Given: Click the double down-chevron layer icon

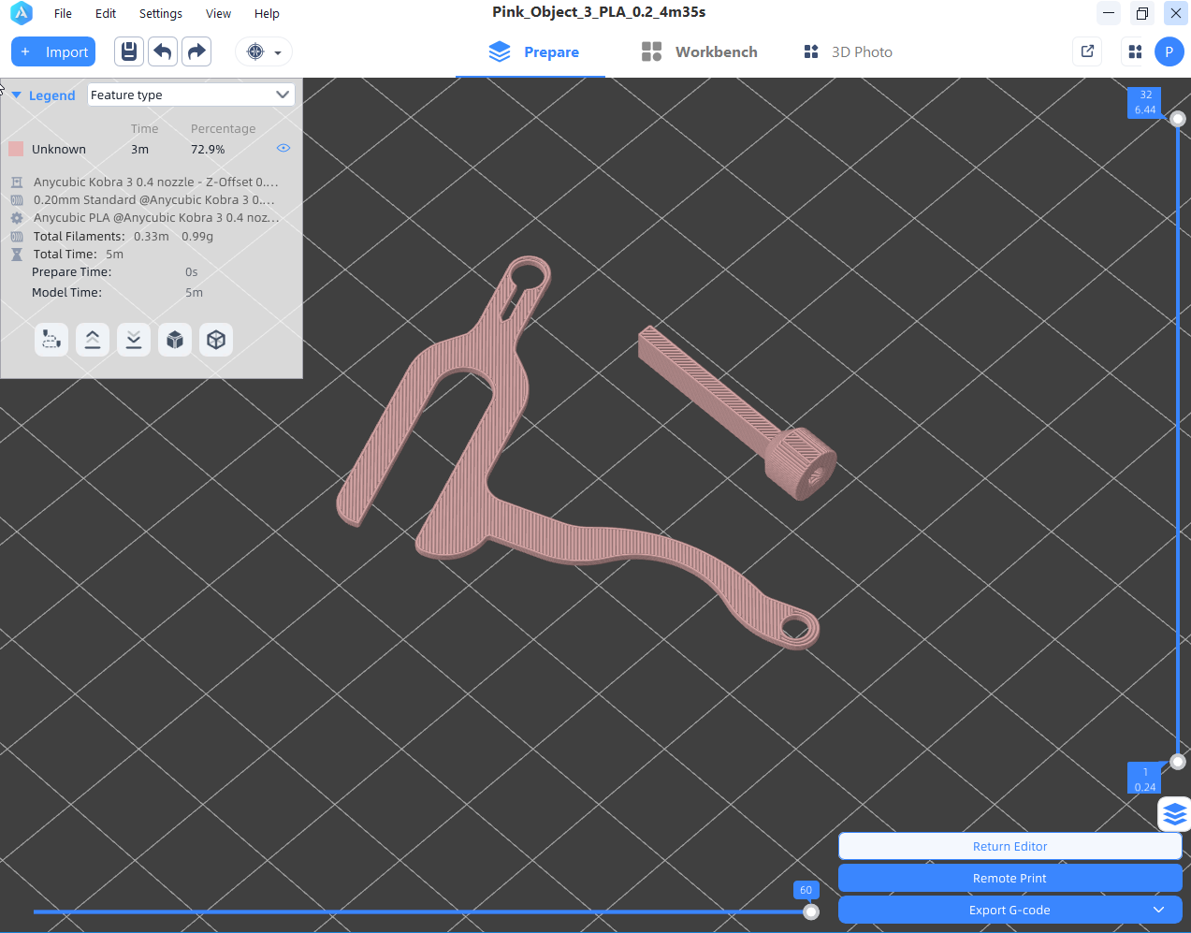Looking at the screenshot, I should (x=134, y=340).
